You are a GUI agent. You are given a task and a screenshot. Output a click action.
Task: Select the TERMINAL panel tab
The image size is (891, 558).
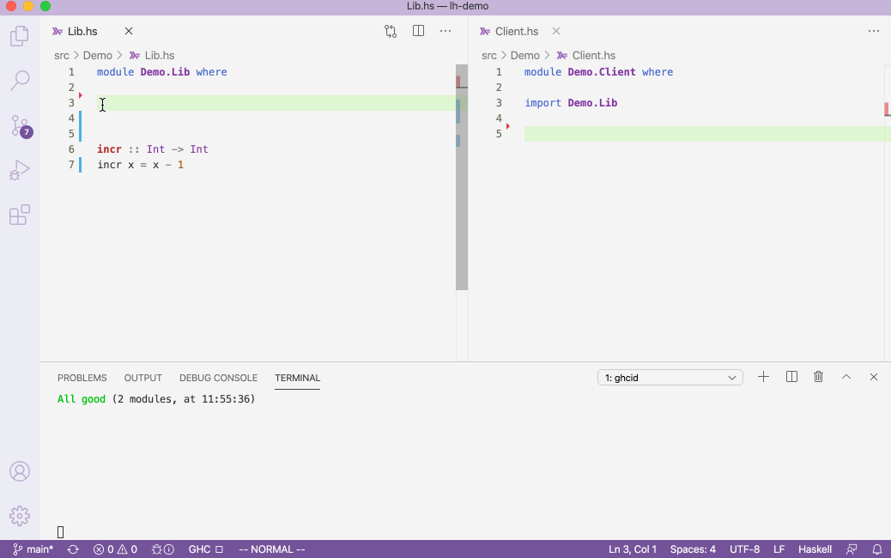tap(297, 378)
